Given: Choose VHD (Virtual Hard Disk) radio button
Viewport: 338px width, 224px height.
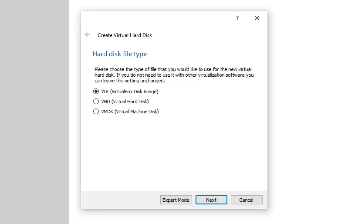Looking at the screenshot, I should coord(96,102).
